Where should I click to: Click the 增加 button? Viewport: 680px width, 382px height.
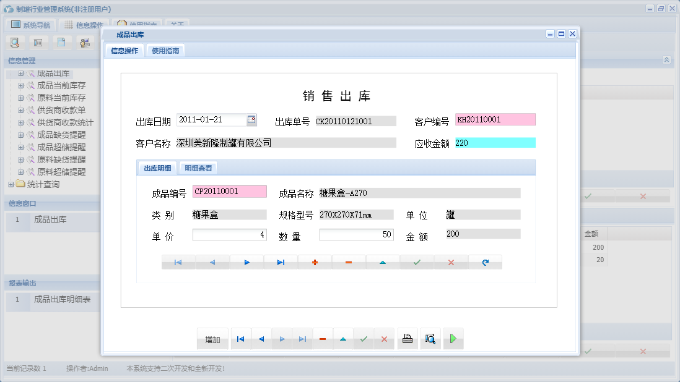pyautogui.click(x=212, y=339)
